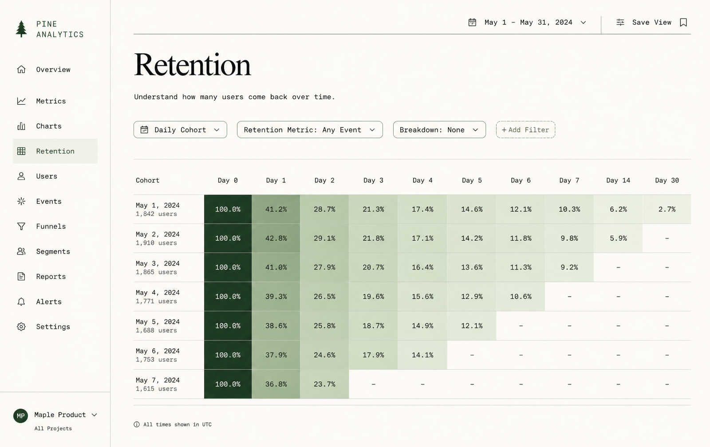Open the Metrics page

pos(55,101)
